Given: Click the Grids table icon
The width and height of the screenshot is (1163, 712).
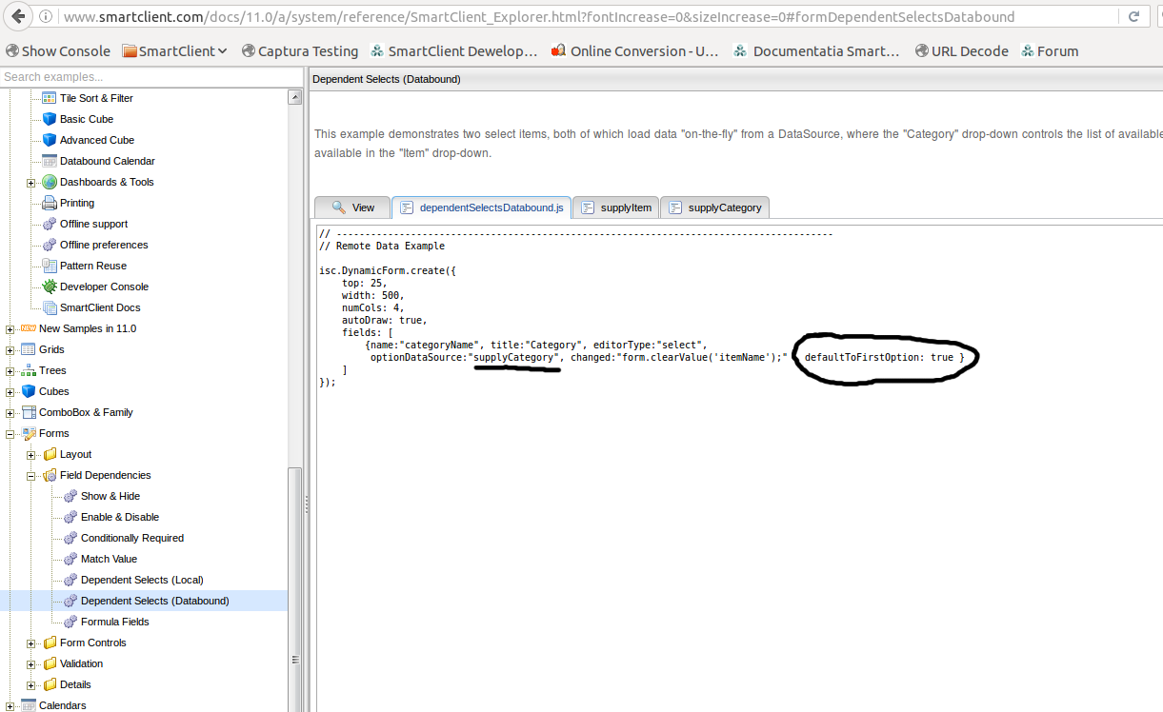Looking at the screenshot, I should tap(29, 349).
